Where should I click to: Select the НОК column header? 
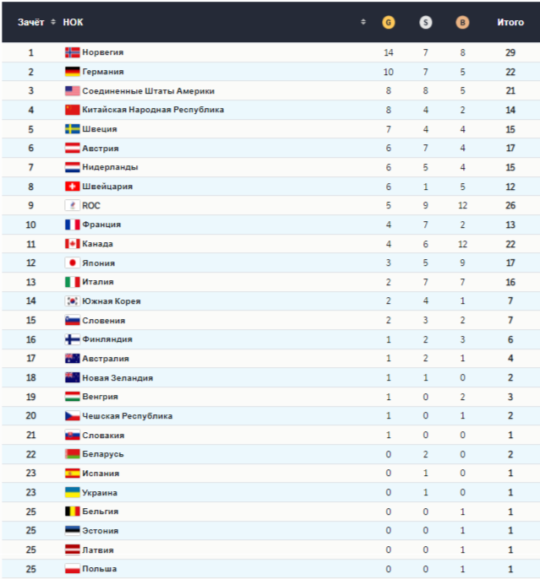point(73,22)
